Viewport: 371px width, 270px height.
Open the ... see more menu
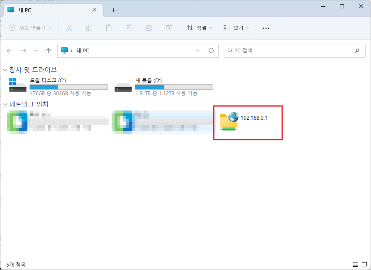pos(266,28)
